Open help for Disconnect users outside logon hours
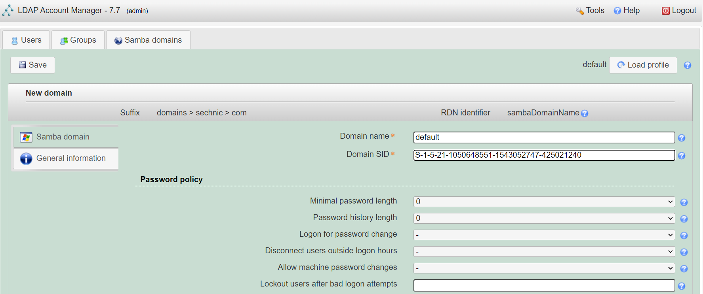 pos(684,252)
